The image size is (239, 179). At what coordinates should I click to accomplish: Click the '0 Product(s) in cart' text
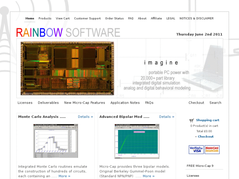pos(204,126)
